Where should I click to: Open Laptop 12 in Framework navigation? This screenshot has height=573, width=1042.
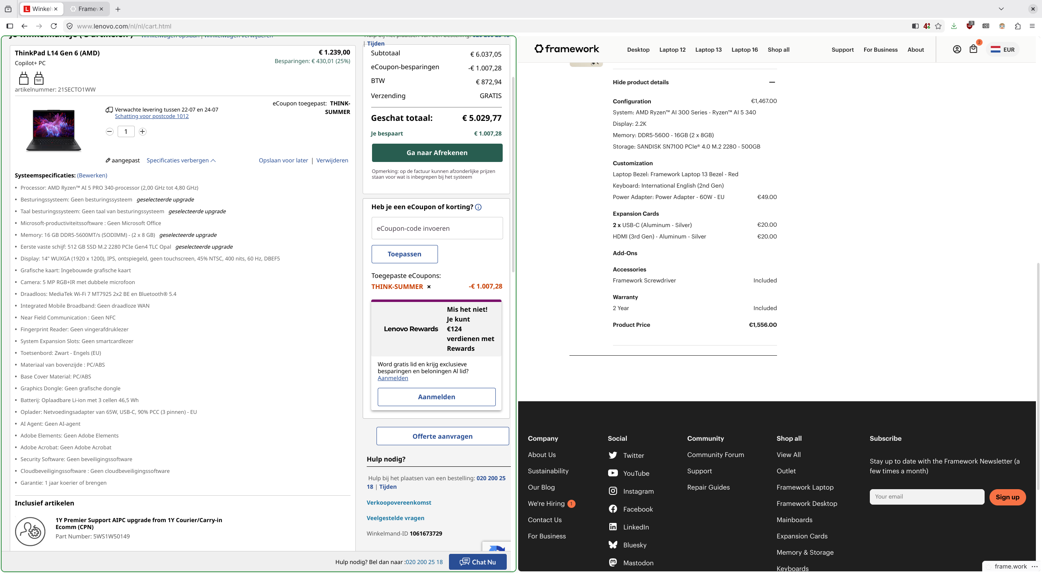[672, 50]
